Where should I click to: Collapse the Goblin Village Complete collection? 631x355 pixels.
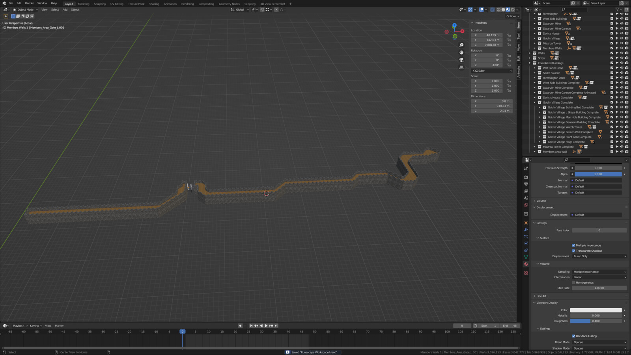535,102
